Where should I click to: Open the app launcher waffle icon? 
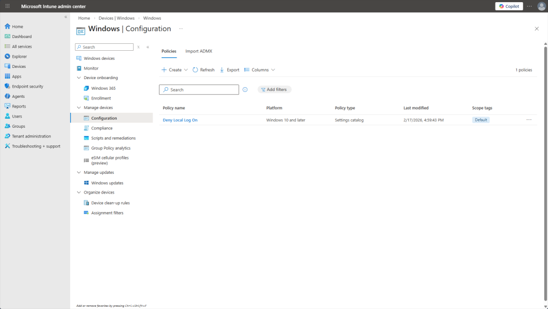click(x=7, y=6)
